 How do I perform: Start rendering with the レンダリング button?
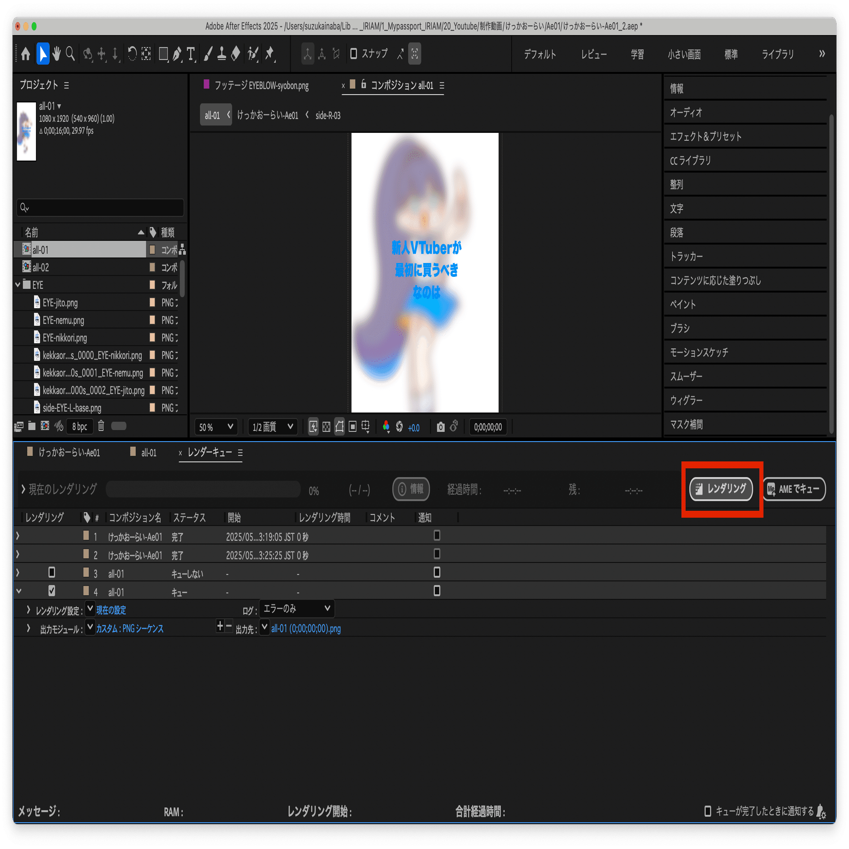pyautogui.click(x=721, y=489)
